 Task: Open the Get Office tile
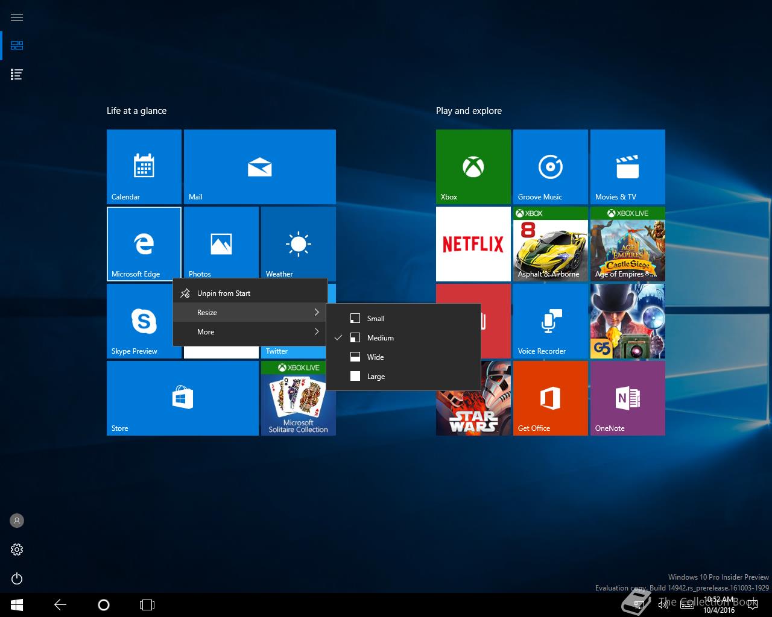point(550,398)
